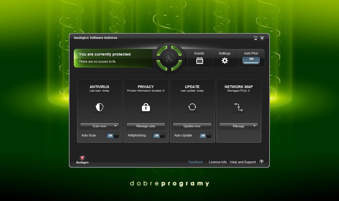Open License Info

pos(218,162)
